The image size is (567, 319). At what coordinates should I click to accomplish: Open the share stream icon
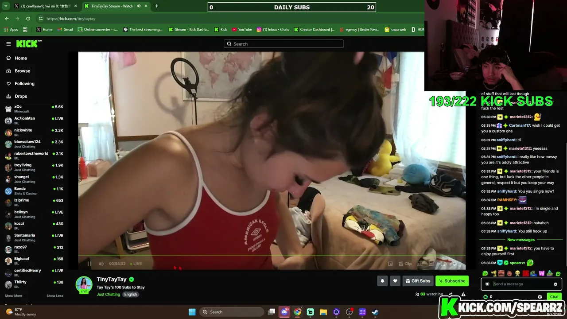[451, 294]
